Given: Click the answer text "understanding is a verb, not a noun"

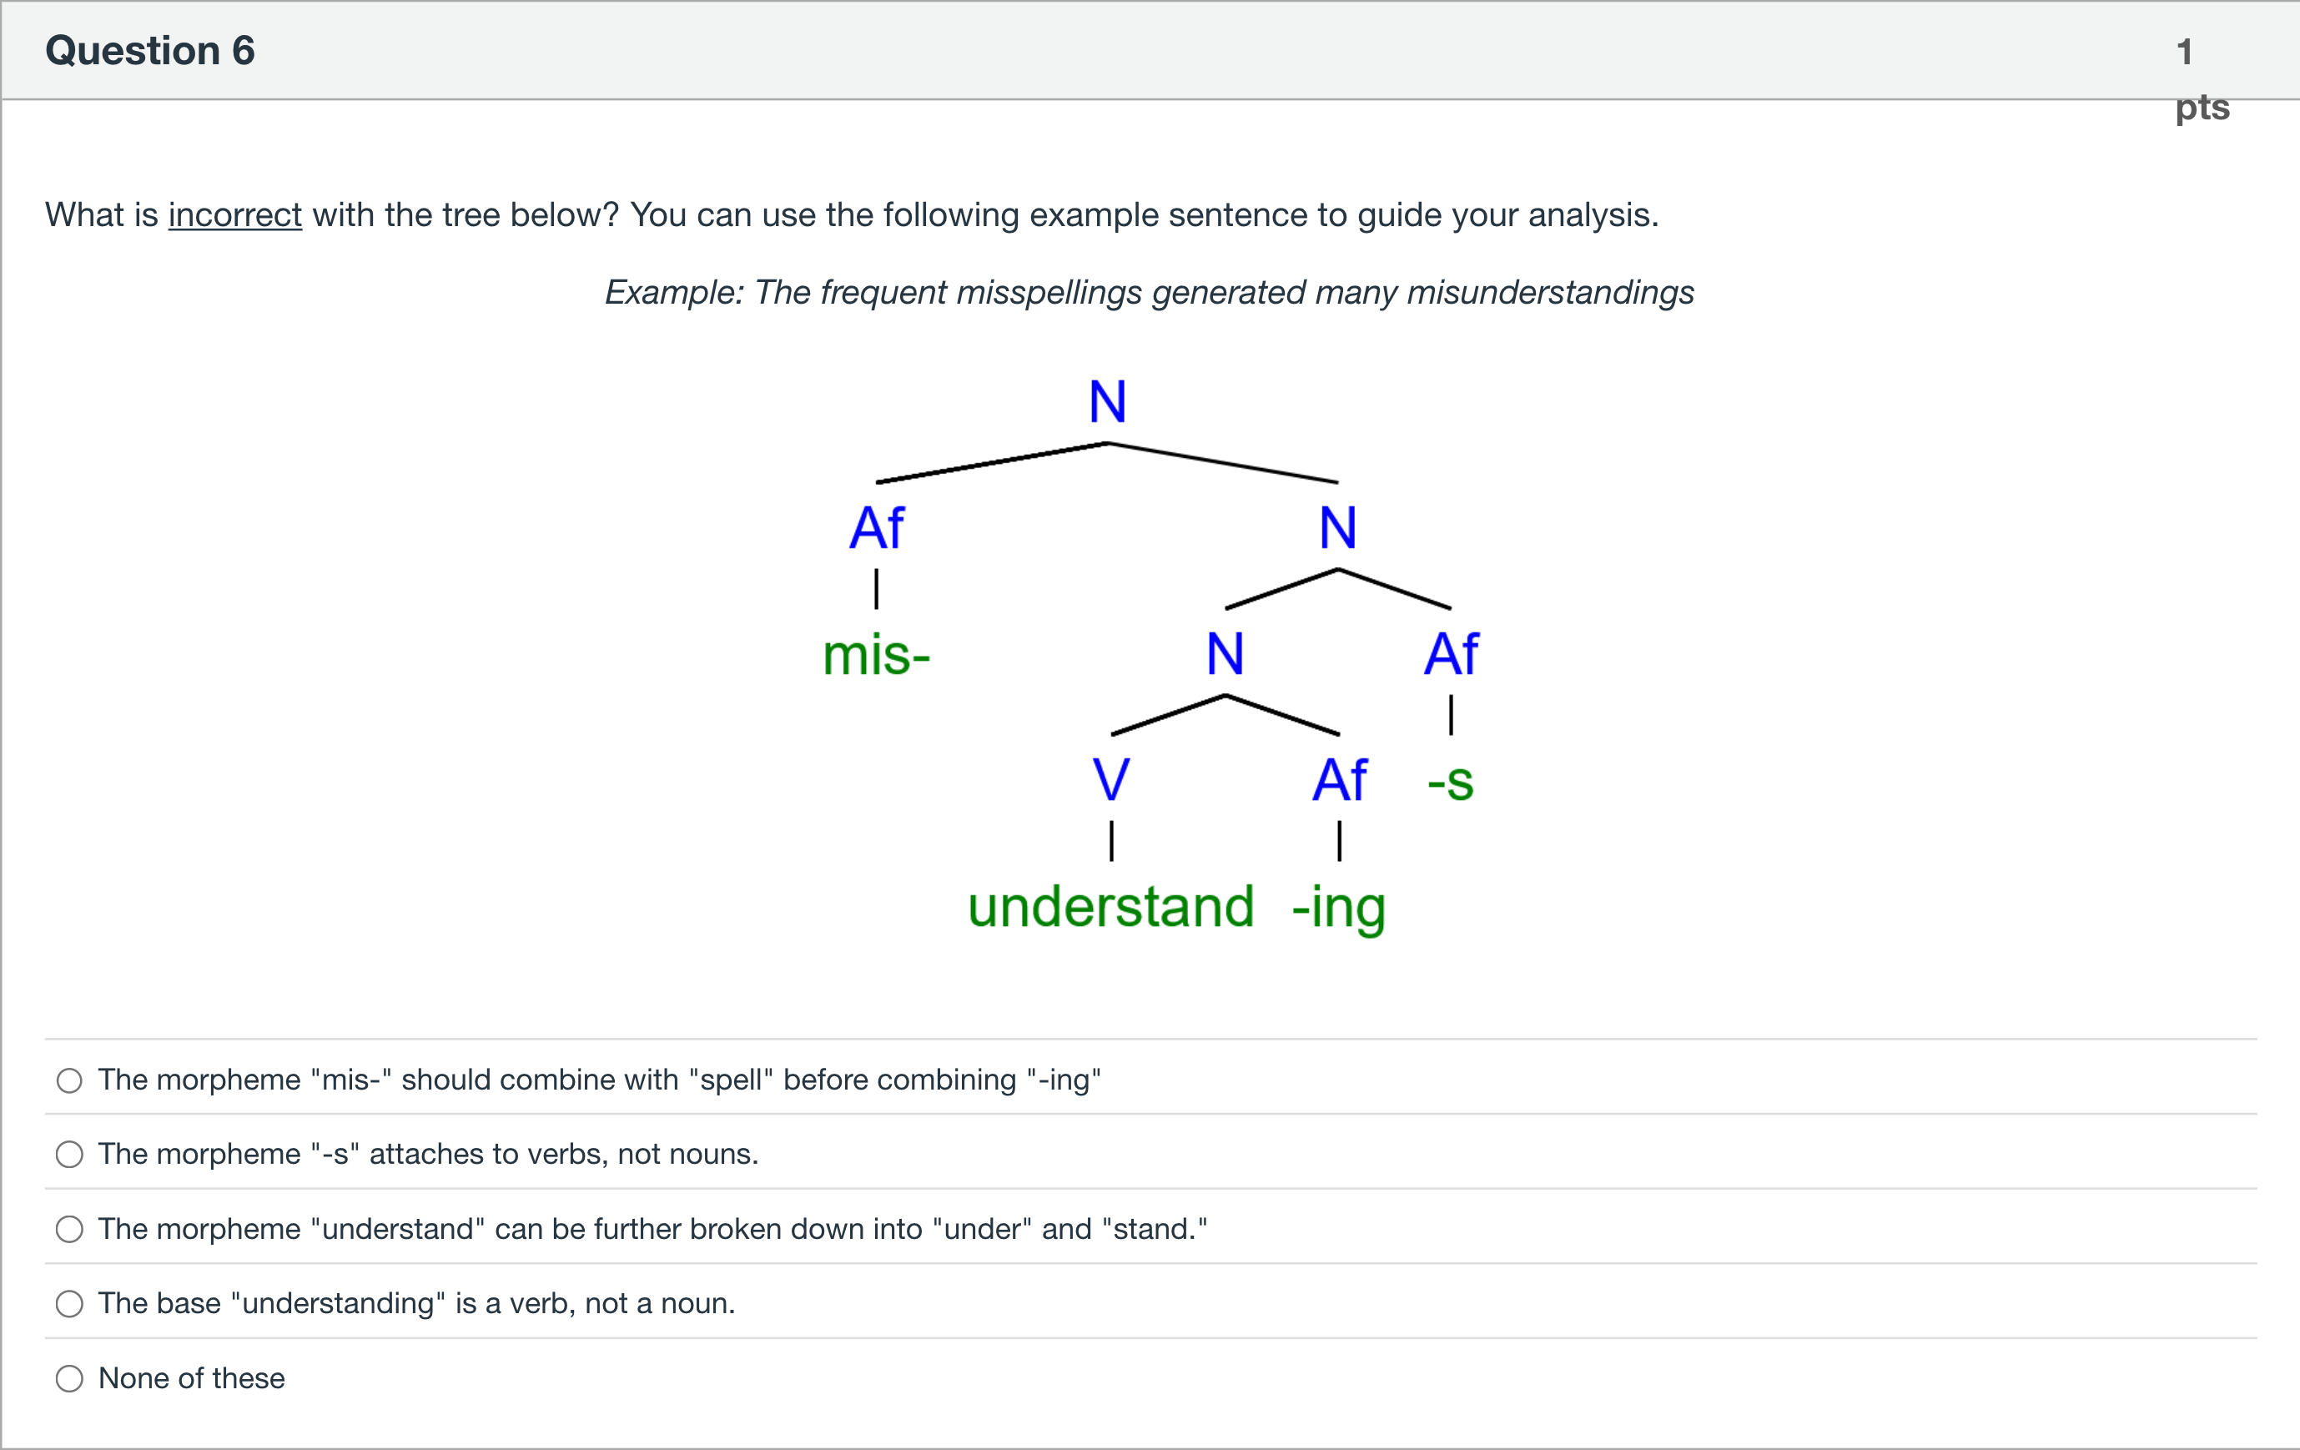Looking at the screenshot, I should (x=417, y=1304).
